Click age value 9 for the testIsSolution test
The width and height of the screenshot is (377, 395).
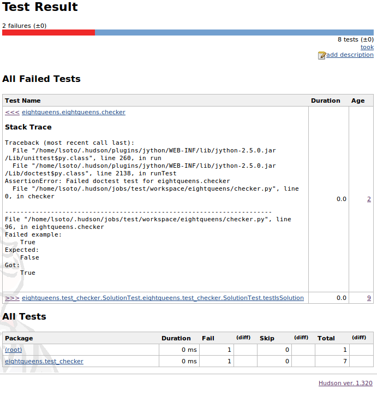point(369,298)
